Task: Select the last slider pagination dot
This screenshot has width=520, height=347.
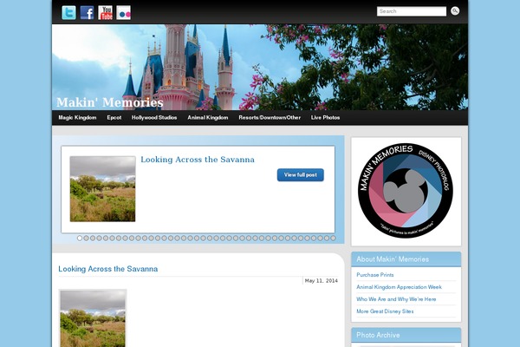Action: [333, 238]
